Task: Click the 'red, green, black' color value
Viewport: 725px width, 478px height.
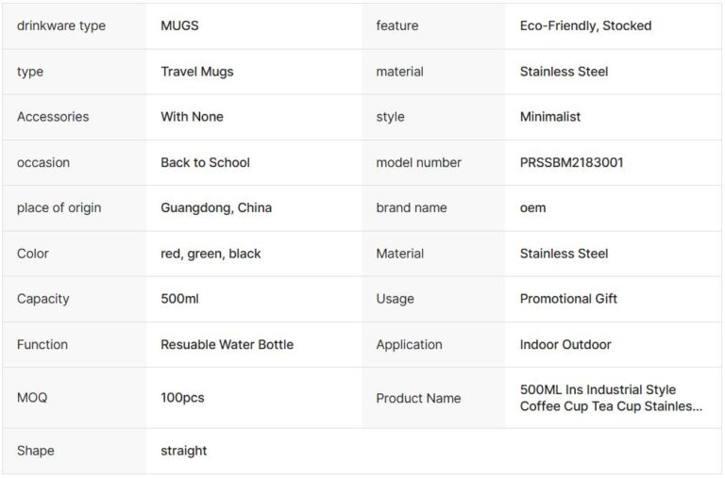Action: (x=211, y=254)
